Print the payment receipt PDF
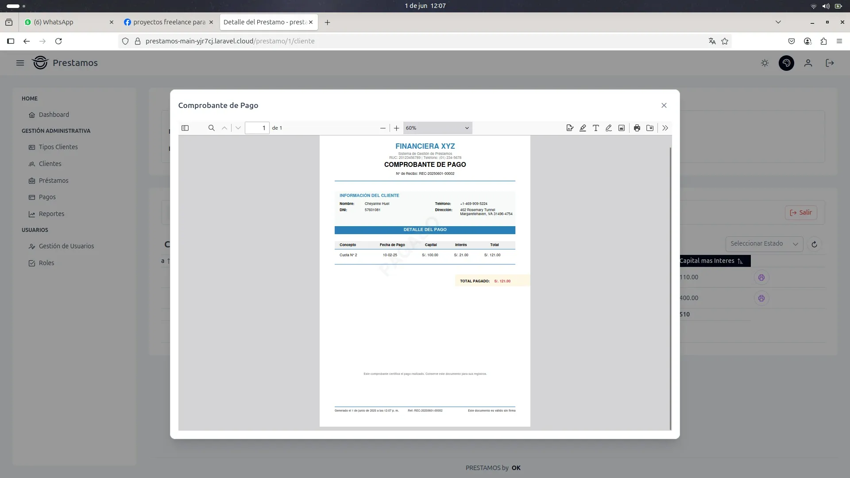Image resolution: width=850 pixels, height=478 pixels. pos(637,128)
